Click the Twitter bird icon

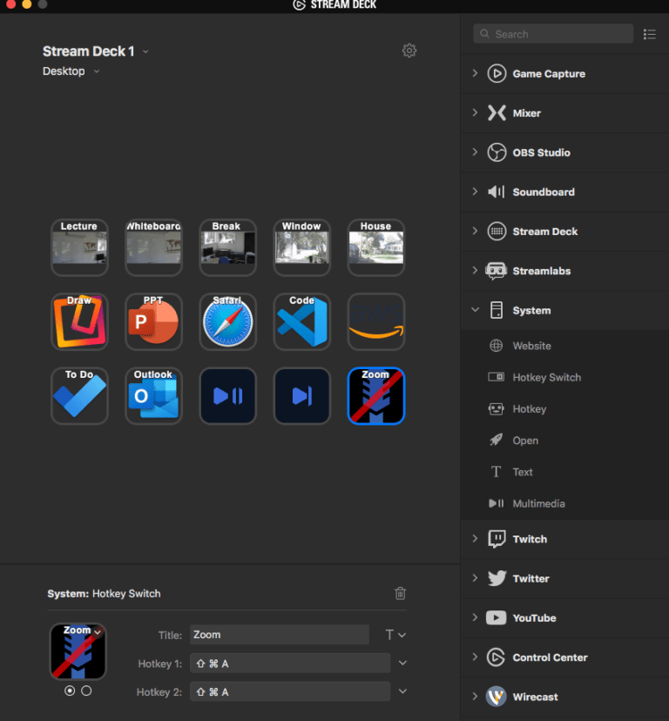click(x=497, y=578)
